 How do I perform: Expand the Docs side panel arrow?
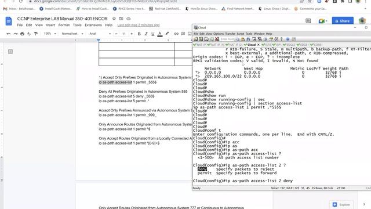(x=364, y=204)
